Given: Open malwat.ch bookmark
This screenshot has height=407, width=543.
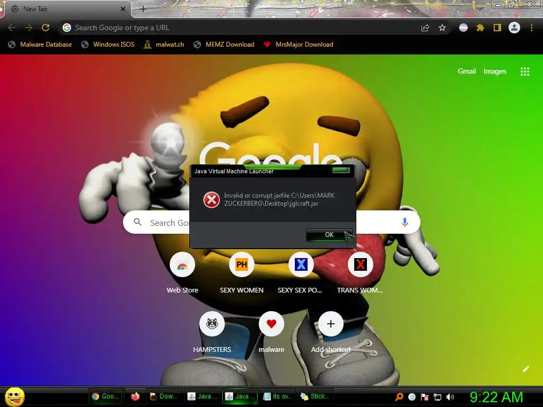Looking at the screenshot, I should (164, 45).
